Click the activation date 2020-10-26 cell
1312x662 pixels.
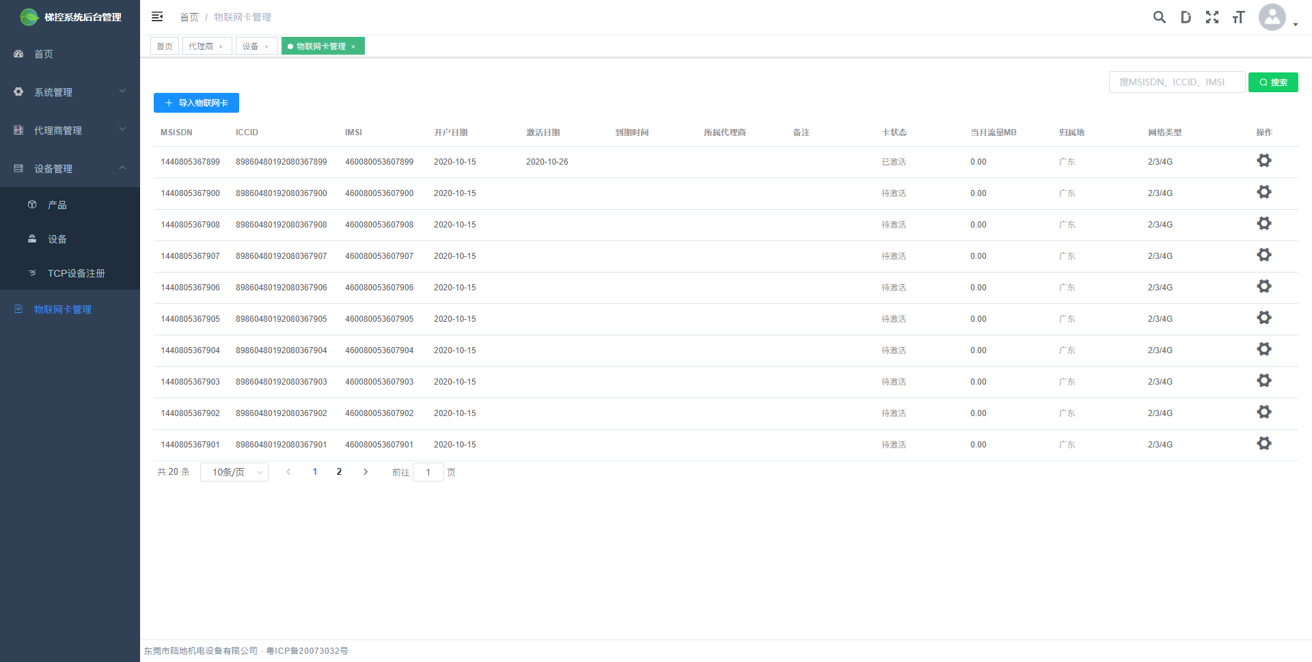tap(547, 162)
